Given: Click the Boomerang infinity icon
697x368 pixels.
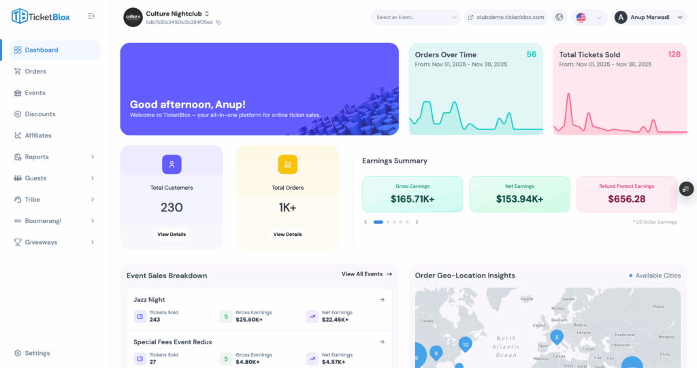Looking at the screenshot, I should (18, 220).
